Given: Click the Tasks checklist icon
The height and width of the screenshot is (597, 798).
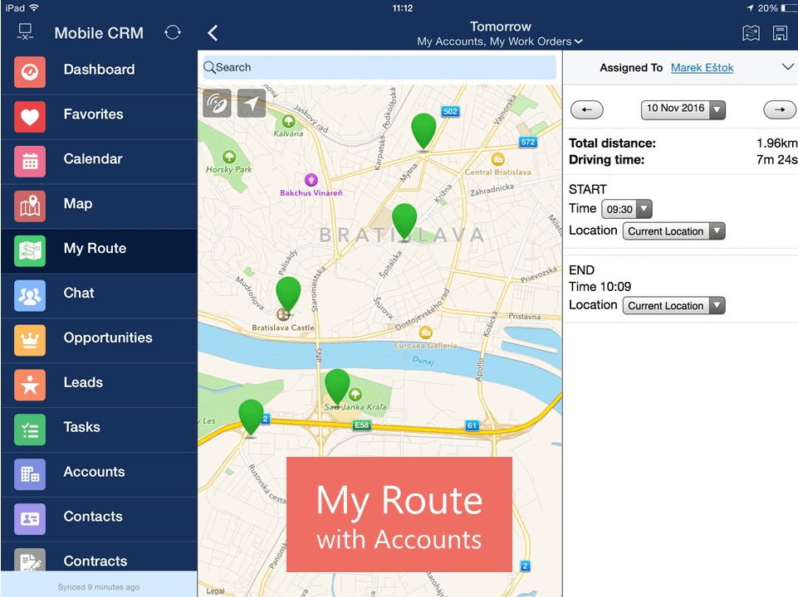Looking at the screenshot, I should pos(30,430).
